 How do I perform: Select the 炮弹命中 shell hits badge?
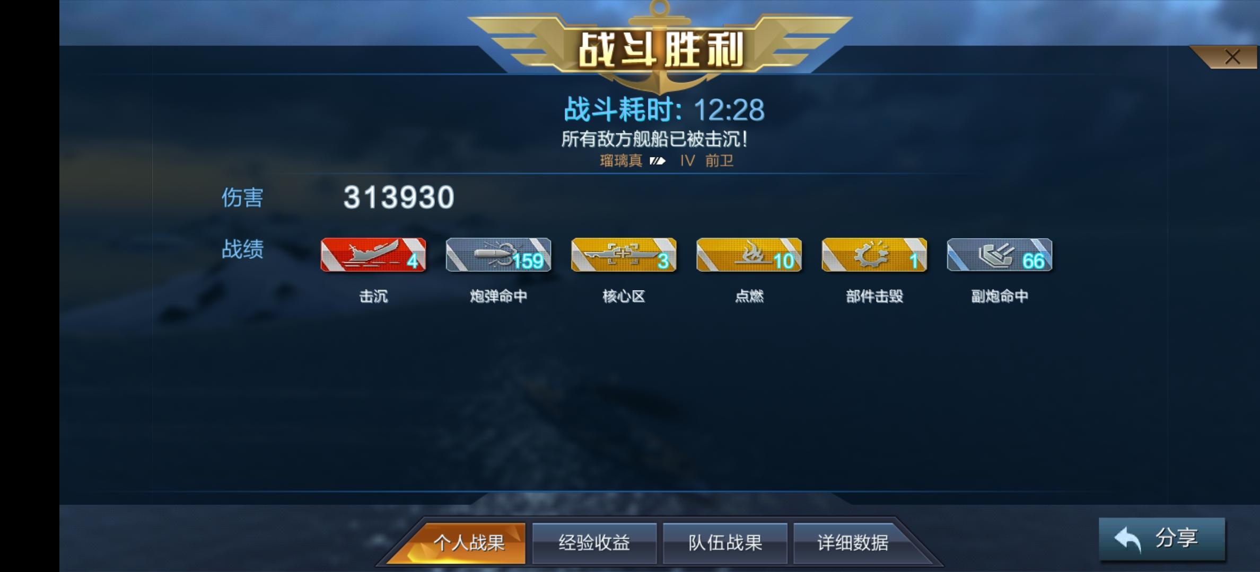(x=498, y=255)
